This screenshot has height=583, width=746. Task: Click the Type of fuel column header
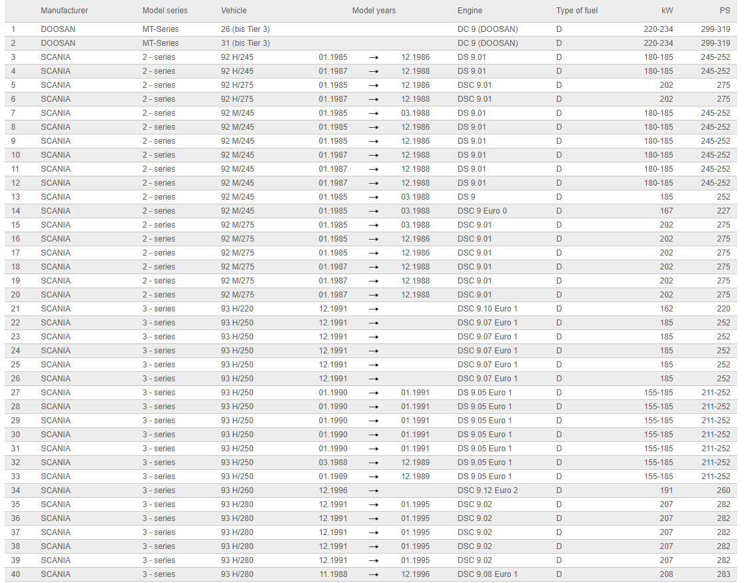point(577,11)
